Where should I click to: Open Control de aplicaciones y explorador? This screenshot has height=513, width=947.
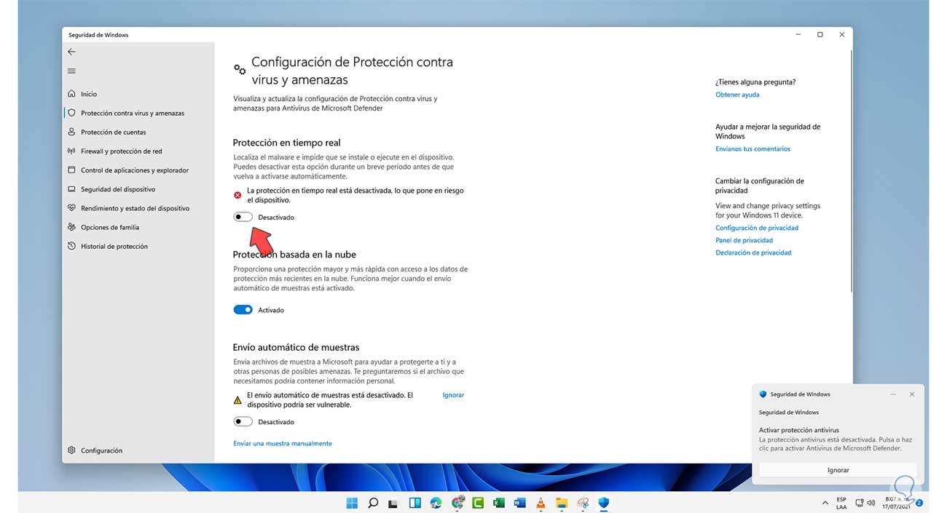pos(135,170)
